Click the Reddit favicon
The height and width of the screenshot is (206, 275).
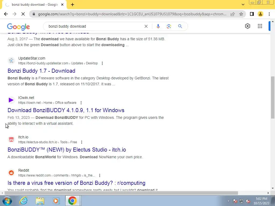(11, 173)
